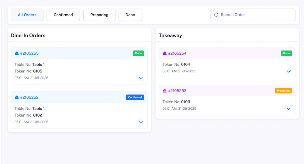Filter by the Done tab
Screen dimensions: 304x164
click(x=130, y=15)
